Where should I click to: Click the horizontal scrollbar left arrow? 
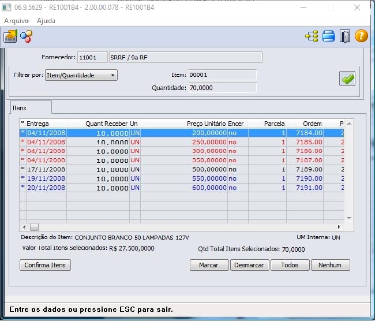(x=24, y=227)
